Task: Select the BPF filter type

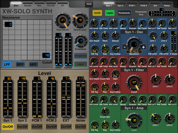Action: pos(20,65)
